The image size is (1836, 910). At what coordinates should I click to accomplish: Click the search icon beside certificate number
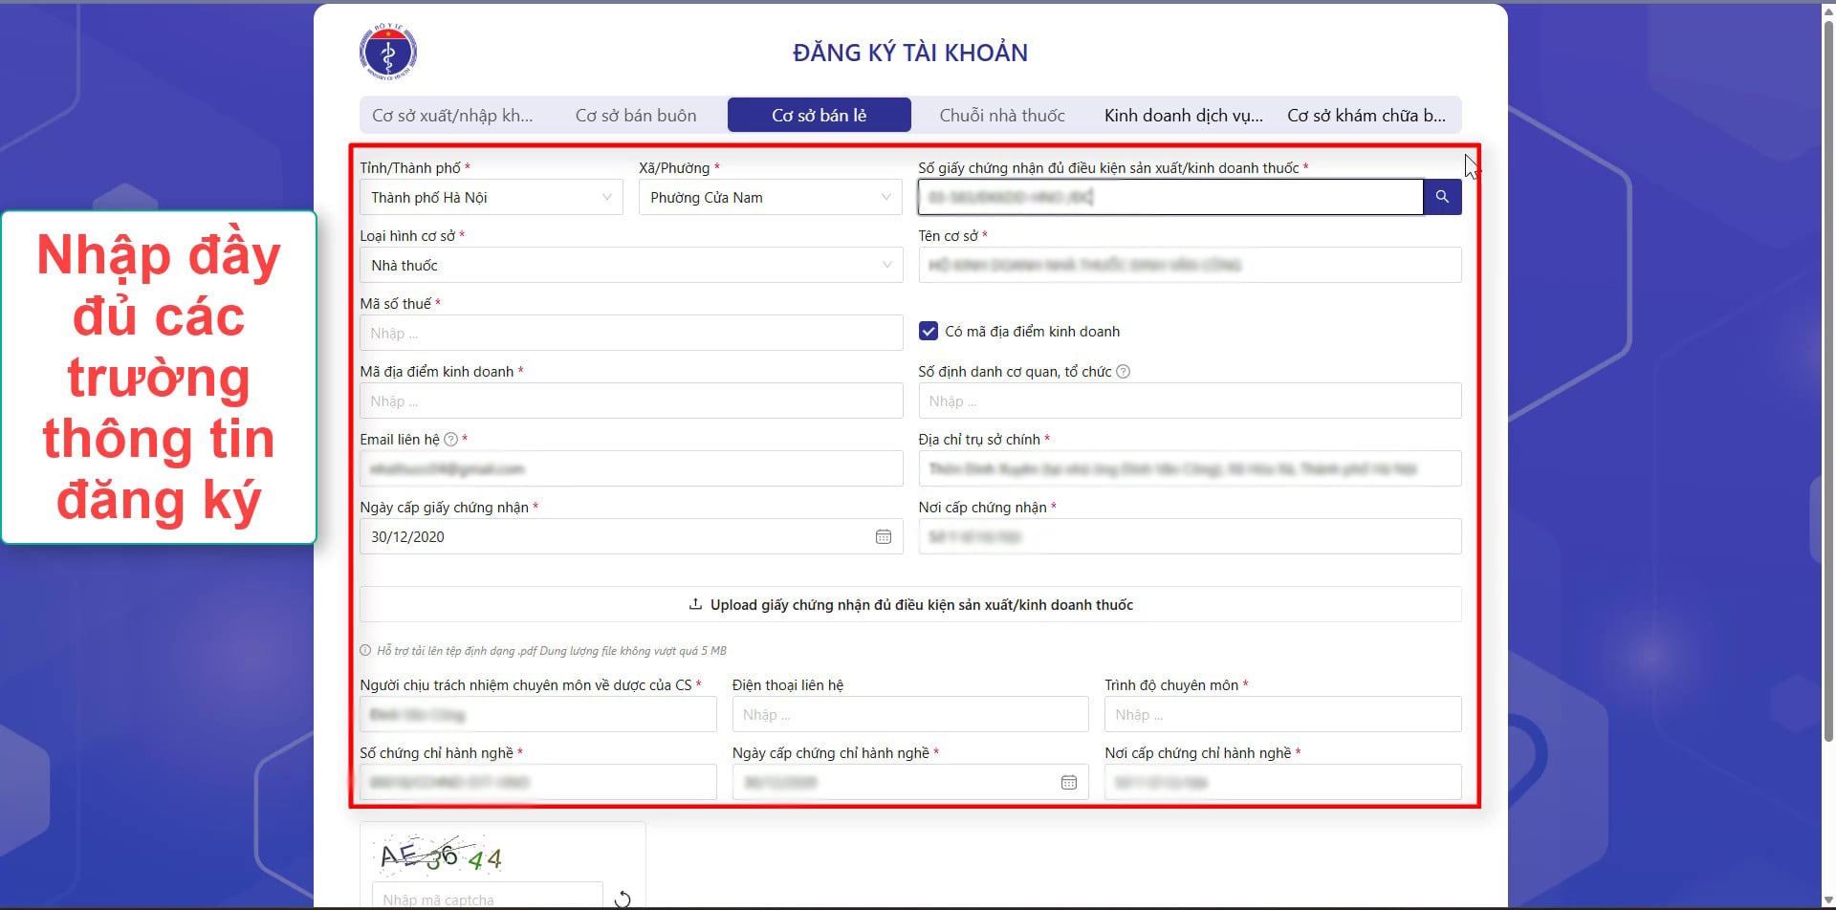point(1442,197)
